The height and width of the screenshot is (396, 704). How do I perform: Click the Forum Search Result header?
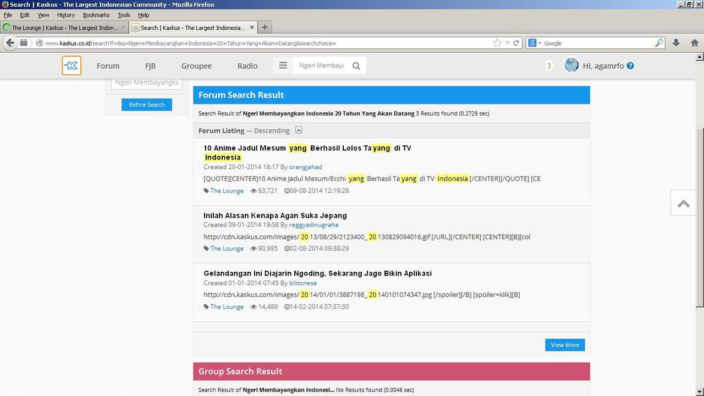[392, 95]
